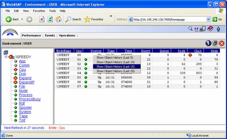Sort by the Chit column header
The height and width of the screenshot is (139, 227).
[x=198, y=51]
